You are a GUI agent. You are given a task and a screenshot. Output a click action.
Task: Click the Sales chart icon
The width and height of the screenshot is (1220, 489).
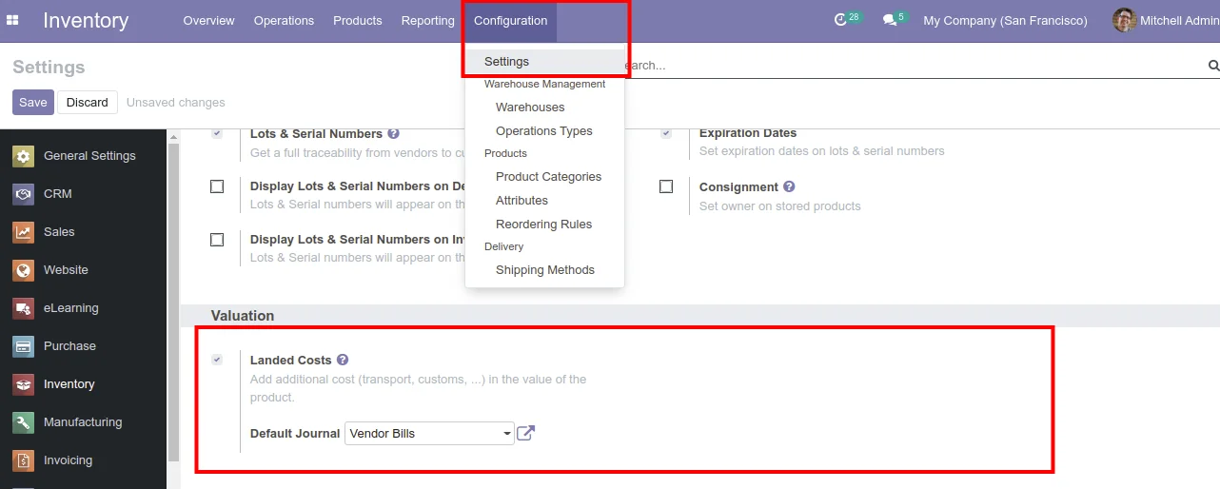point(24,232)
